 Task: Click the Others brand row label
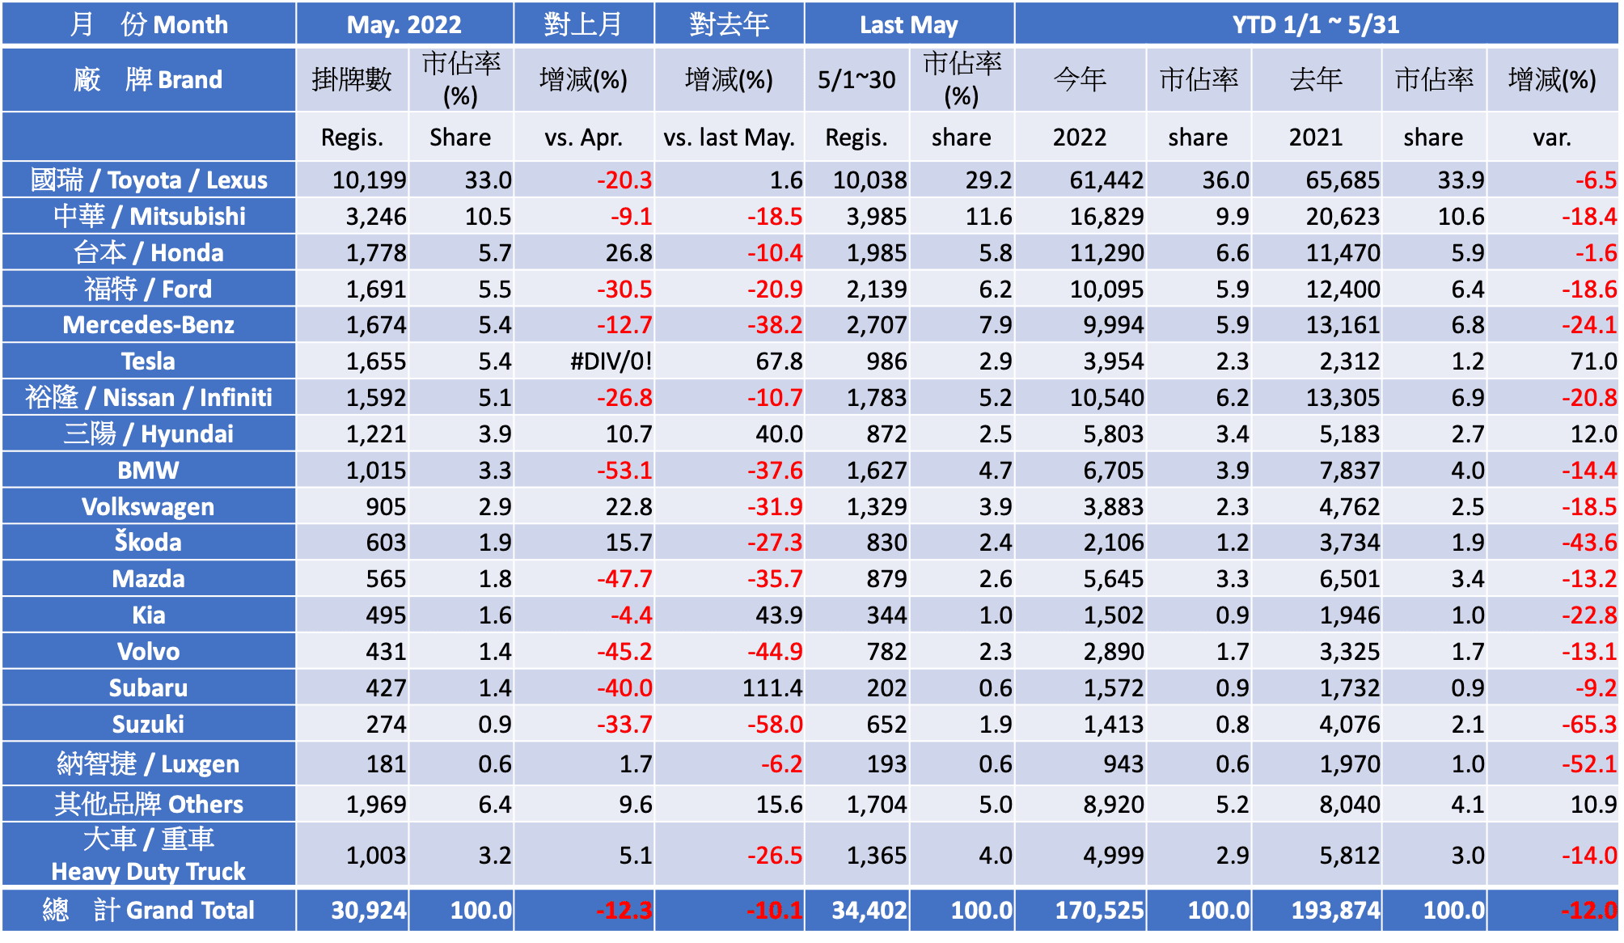coord(149,804)
